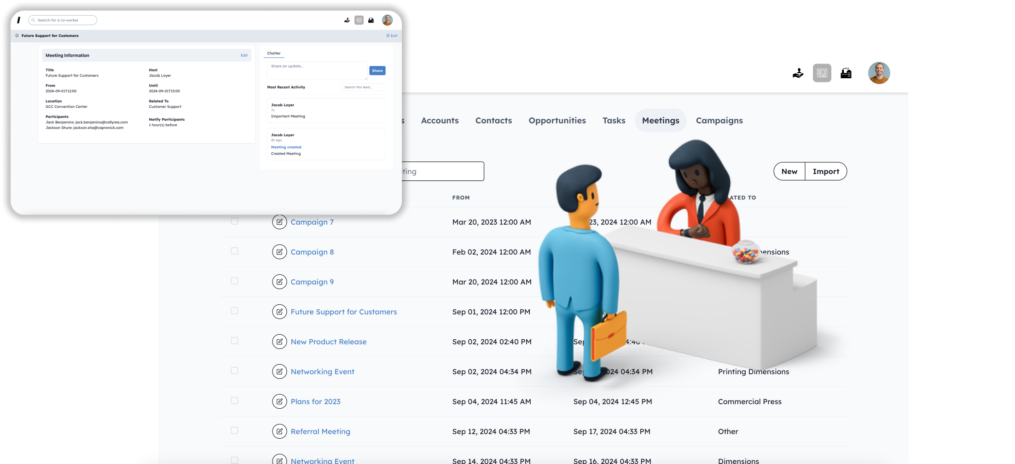1015x464 pixels.
Task: Click Edit in the Meeting Information header
Action: click(x=244, y=55)
